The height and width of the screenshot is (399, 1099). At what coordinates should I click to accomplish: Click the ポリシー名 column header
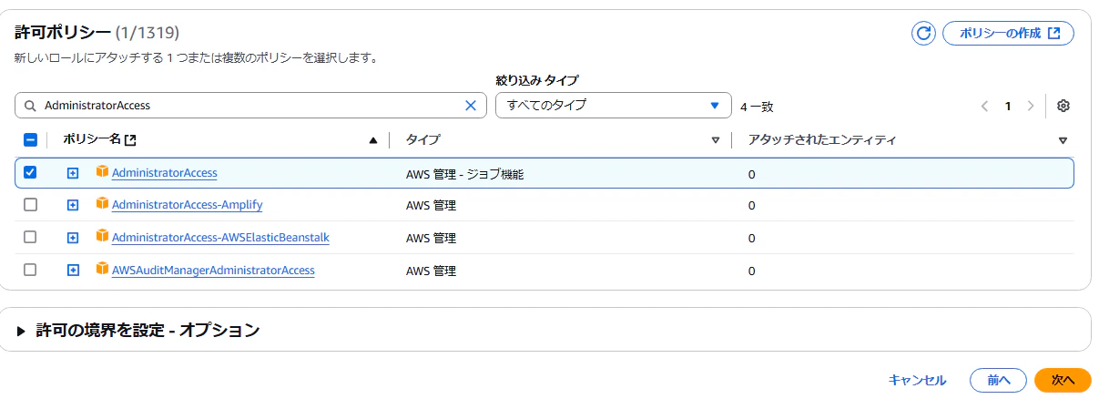[x=91, y=139]
